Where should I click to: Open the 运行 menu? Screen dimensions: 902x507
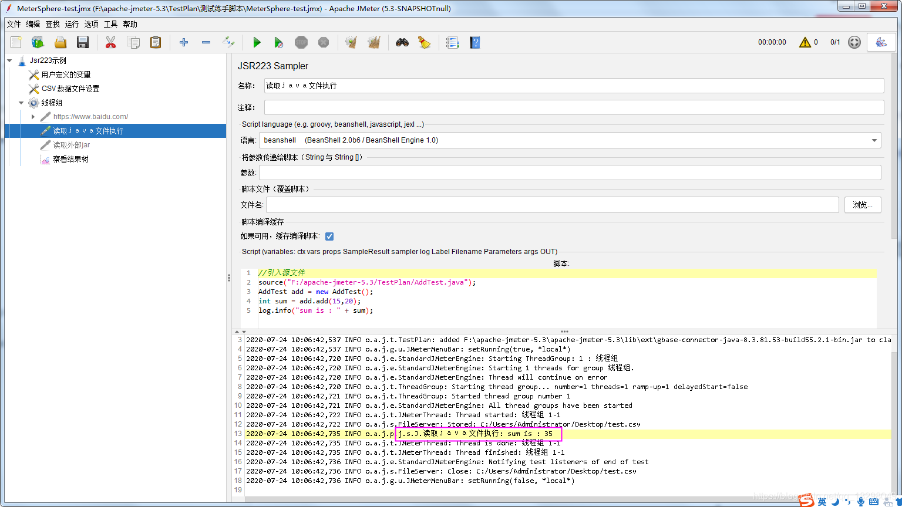click(71, 24)
